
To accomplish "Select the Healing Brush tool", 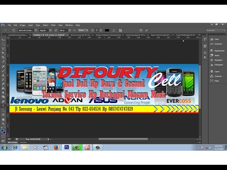I will [x=3, y=67].
